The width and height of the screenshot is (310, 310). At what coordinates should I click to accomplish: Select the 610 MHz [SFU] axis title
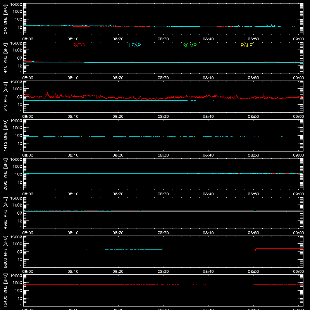[5, 96]
